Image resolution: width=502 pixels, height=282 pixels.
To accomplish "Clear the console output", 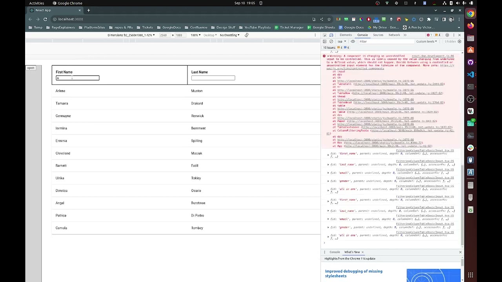I will (x=331, y=41).
